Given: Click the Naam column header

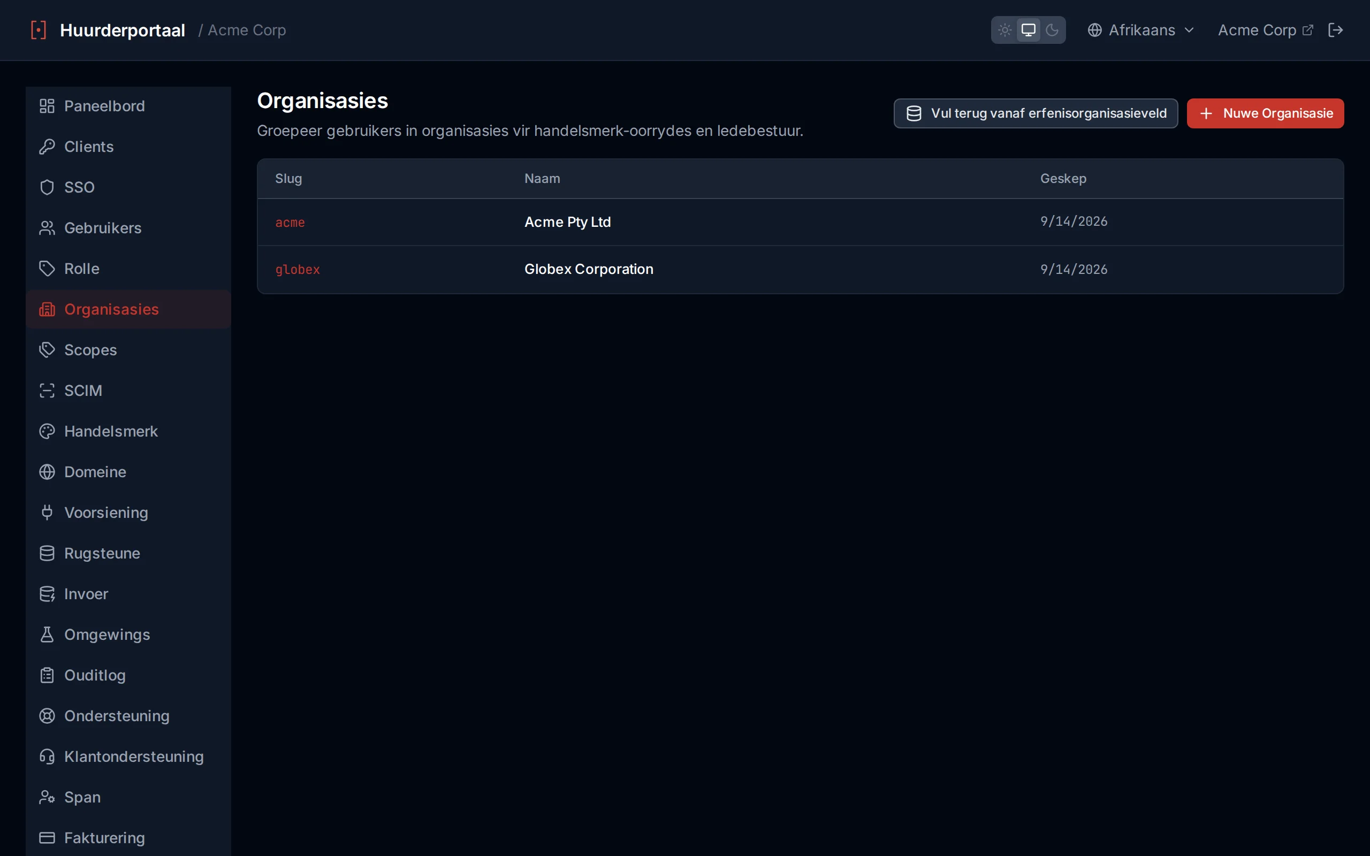Looking at the screenshot, I should (542, 178).
